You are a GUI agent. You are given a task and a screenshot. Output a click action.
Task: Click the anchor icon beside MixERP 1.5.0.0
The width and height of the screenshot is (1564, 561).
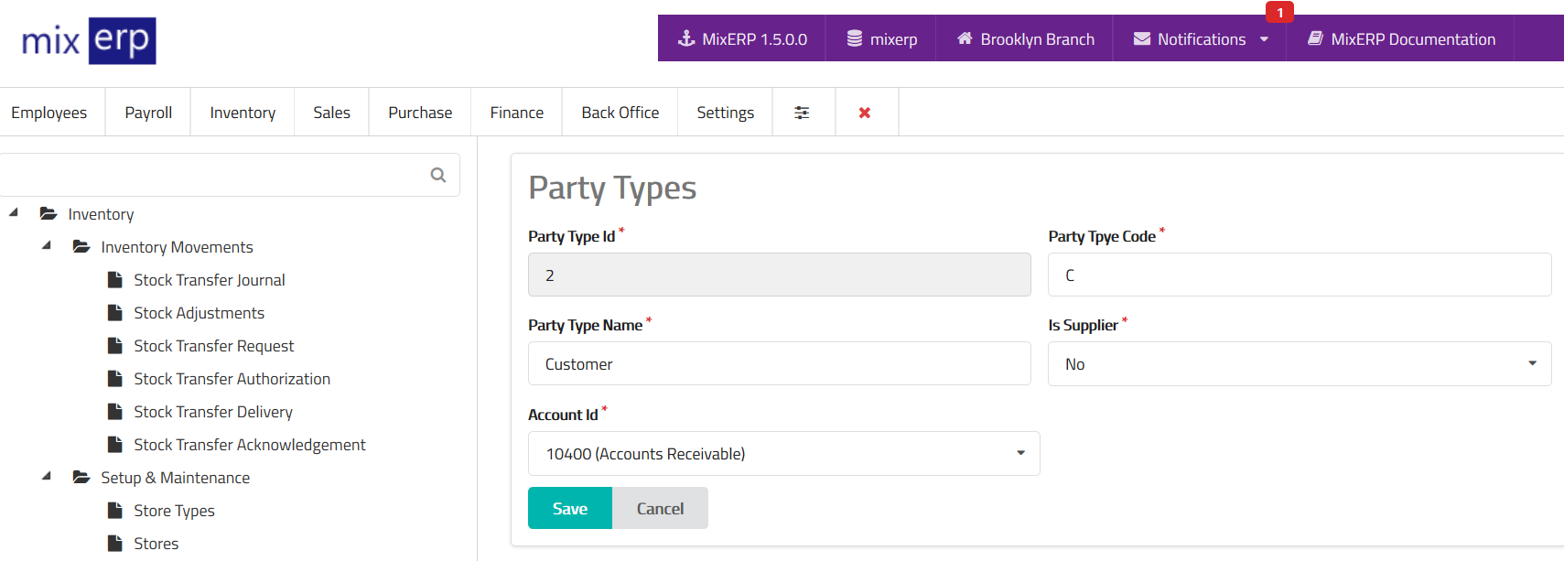pyautogui.click(x=686, y=38)
